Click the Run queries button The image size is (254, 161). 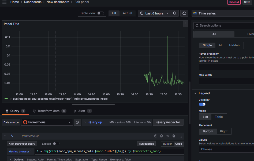[146, 144]
